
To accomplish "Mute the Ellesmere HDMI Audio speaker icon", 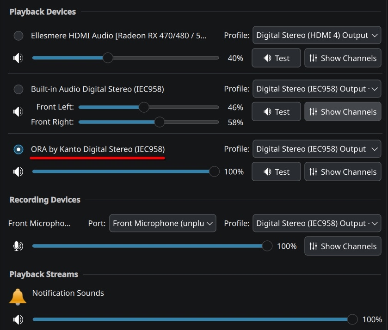I will click(x=18, y=58).
